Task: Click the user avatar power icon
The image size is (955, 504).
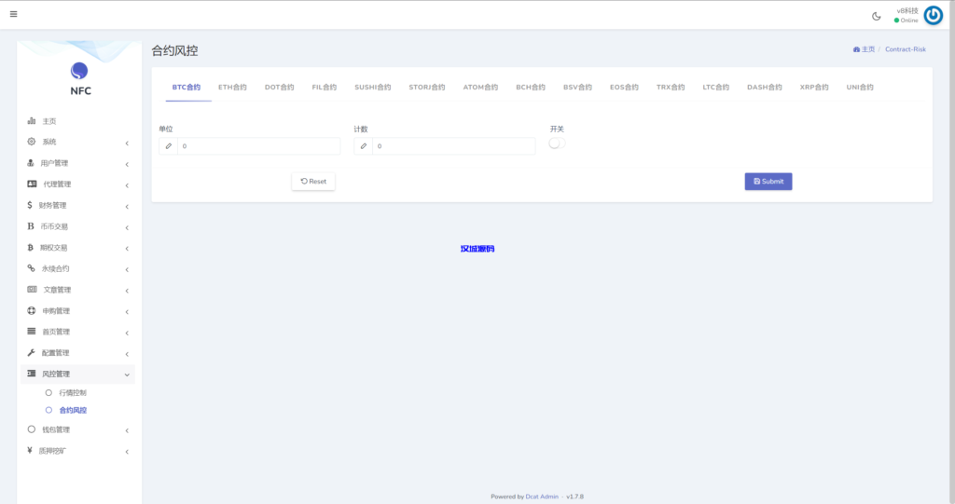Action: click(933, 15)
